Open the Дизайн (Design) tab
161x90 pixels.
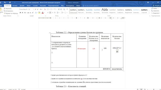pos(22,5)
